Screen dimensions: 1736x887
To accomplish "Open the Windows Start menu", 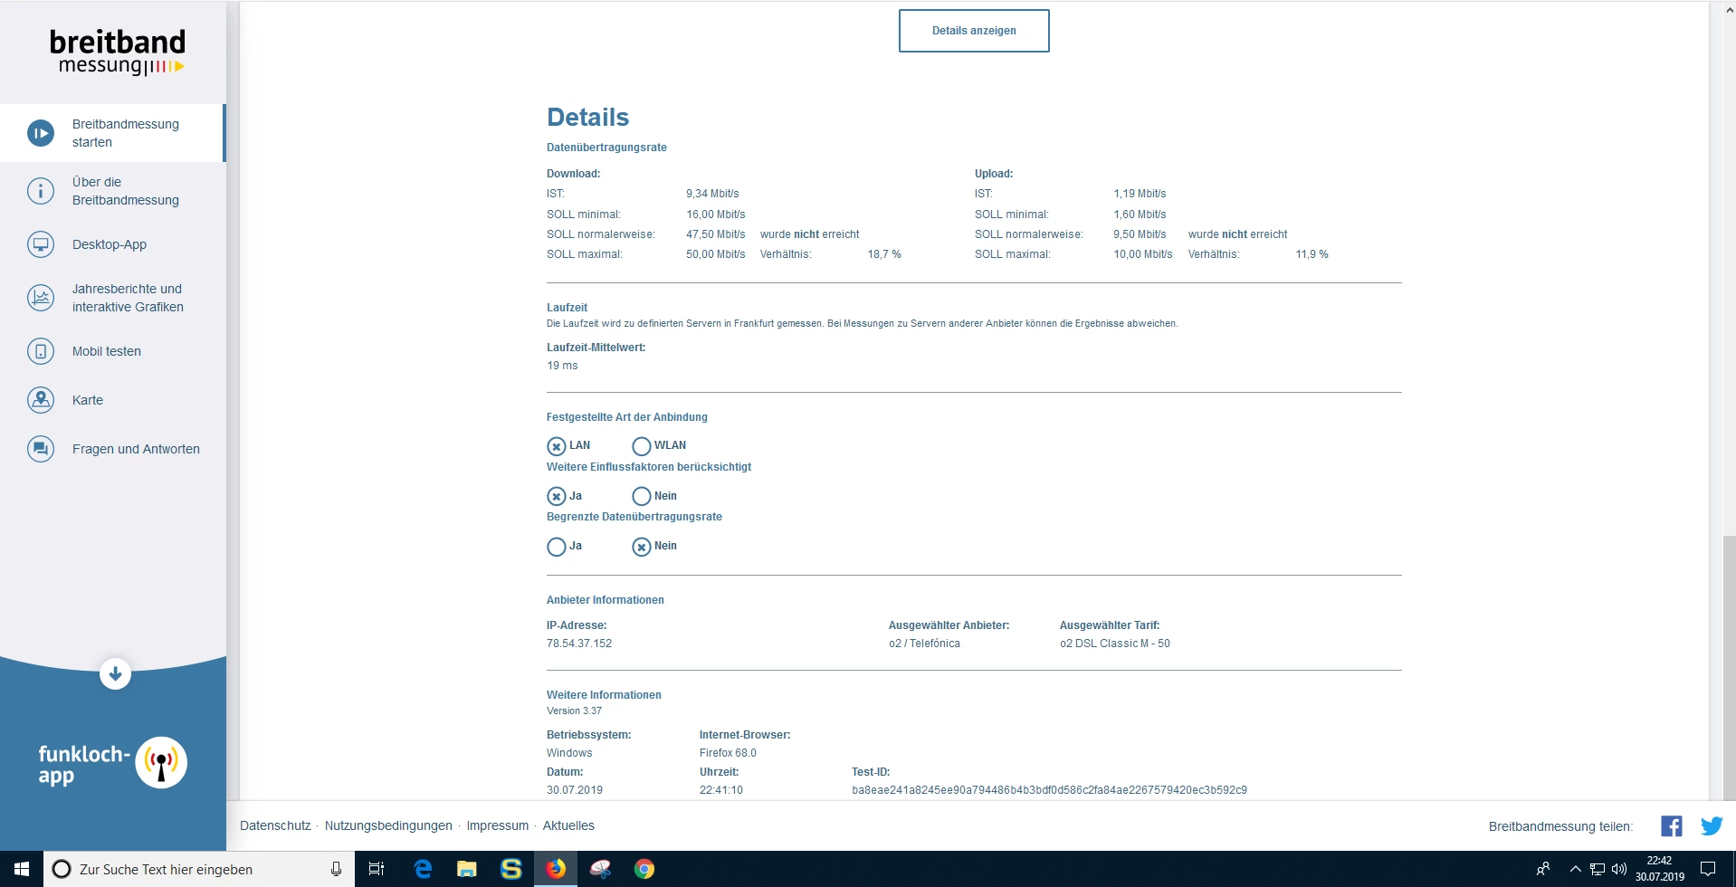I will click(x=22, y=869).
